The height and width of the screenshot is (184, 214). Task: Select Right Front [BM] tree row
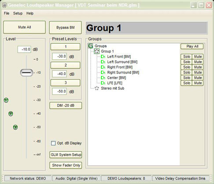click(x=120, y=67)
